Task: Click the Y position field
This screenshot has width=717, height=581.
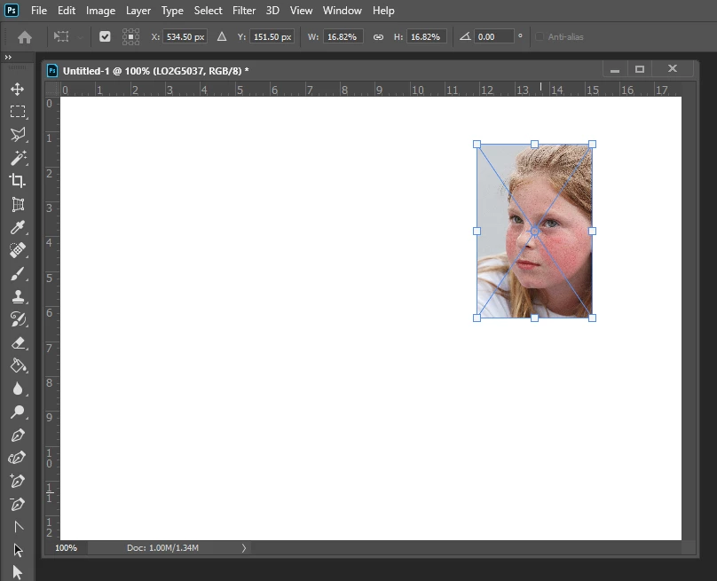Action: 272,36
